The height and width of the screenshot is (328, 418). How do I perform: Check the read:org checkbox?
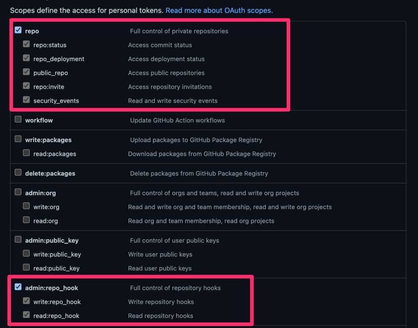tap(27, 220)
